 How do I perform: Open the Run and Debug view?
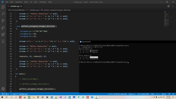3,28
